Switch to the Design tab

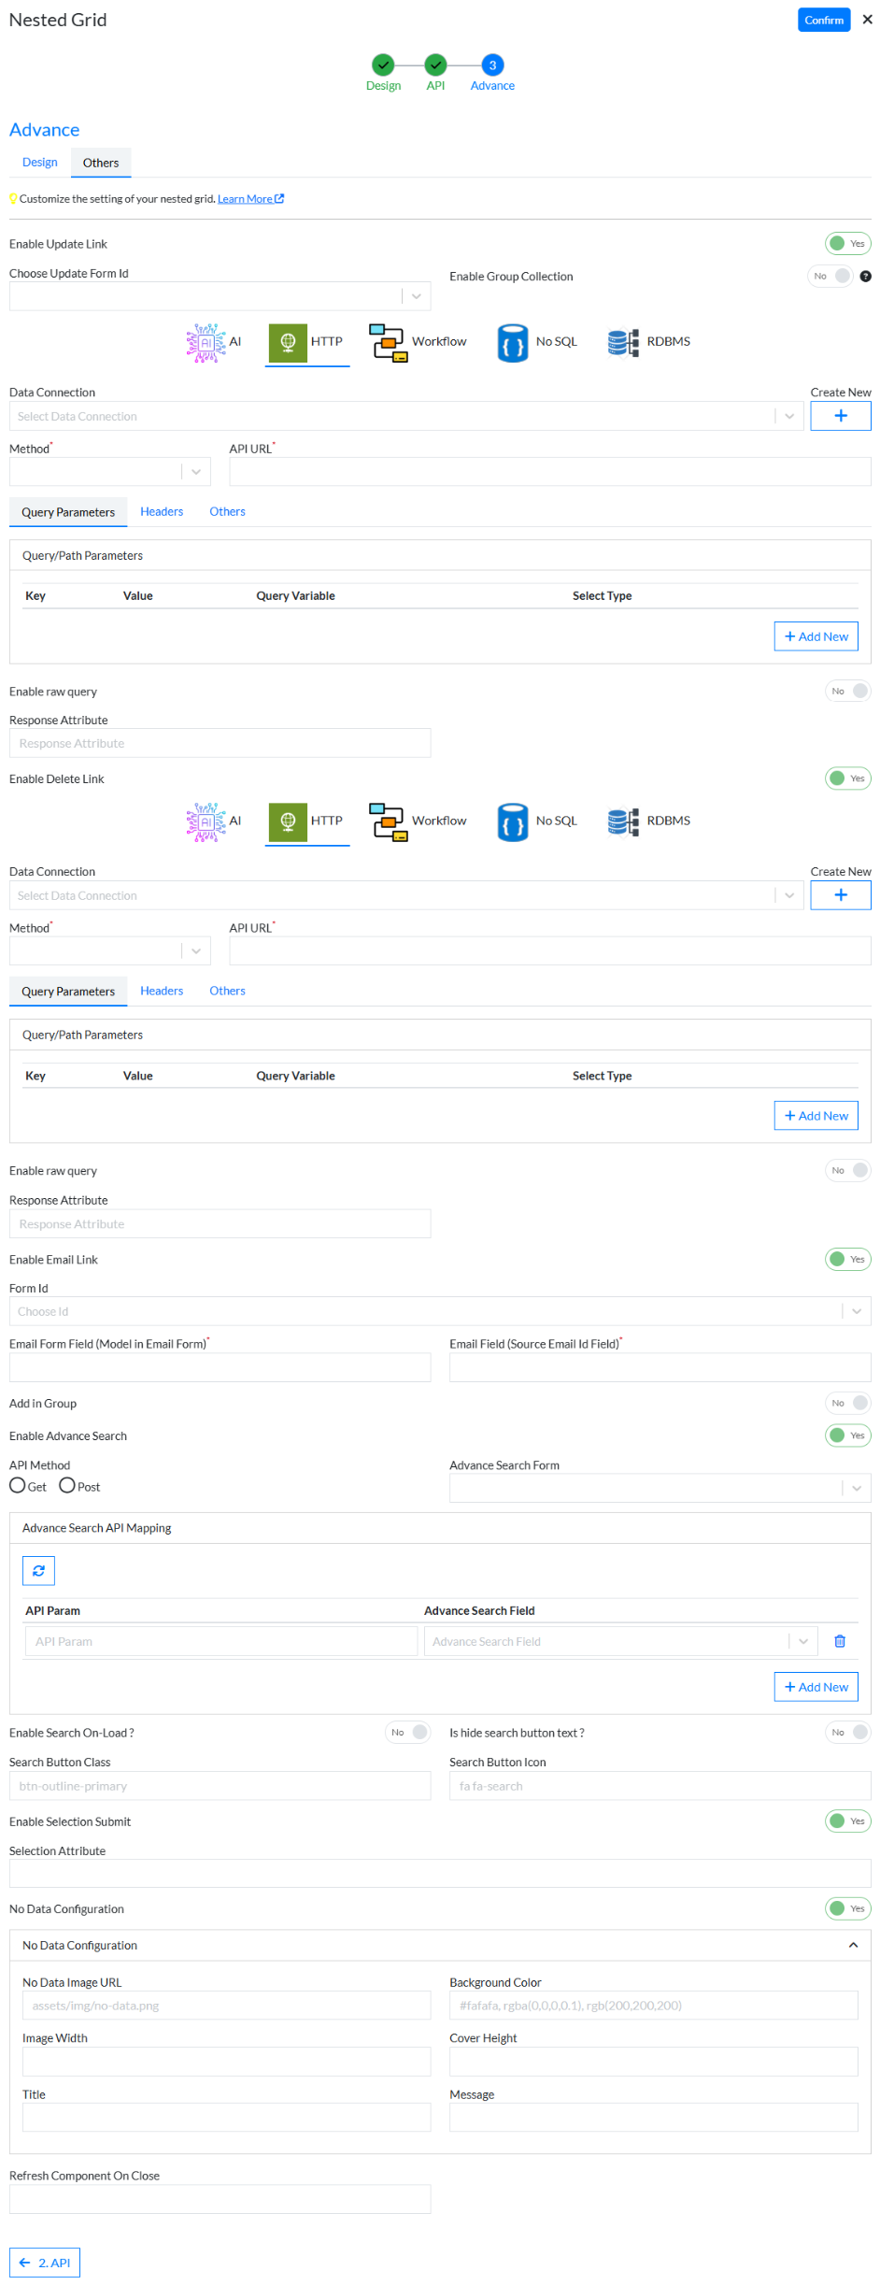click(40, 163)
